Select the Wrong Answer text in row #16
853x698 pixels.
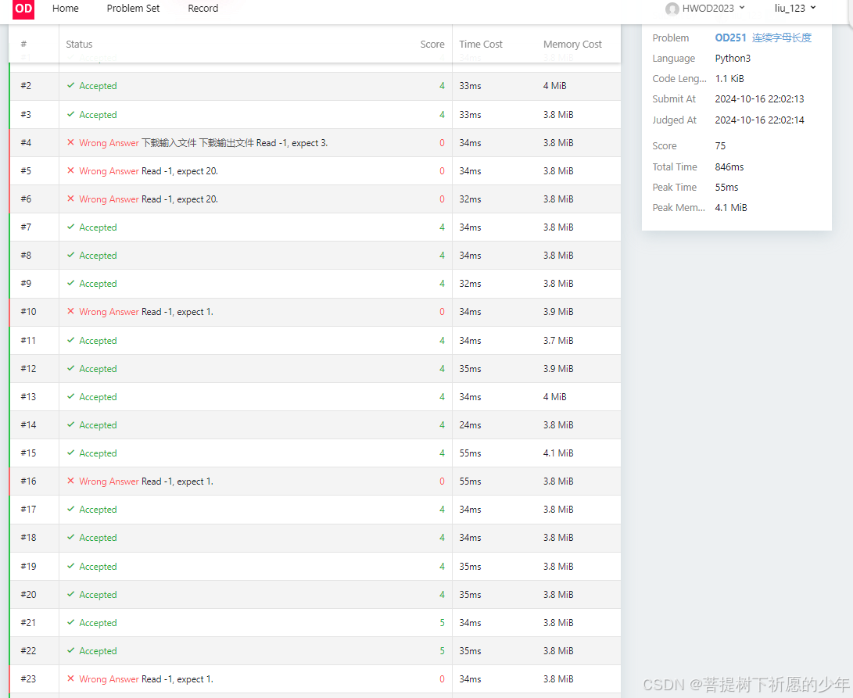coord(109,481)
